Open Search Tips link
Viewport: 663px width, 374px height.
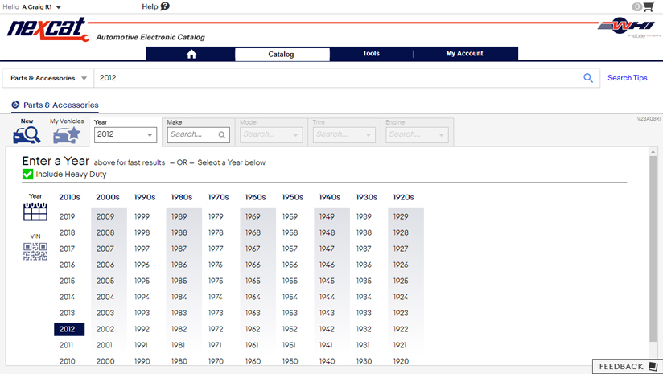tap(627, 78)
